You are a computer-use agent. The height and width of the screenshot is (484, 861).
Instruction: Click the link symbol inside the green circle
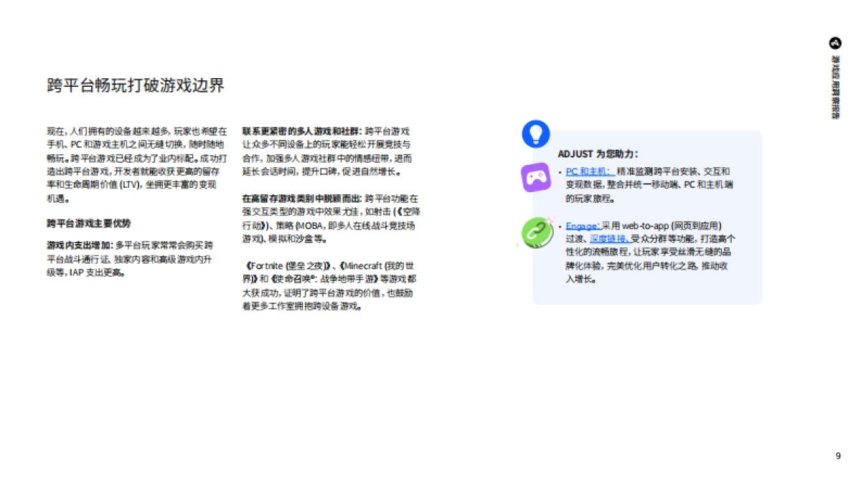(537, 233)
